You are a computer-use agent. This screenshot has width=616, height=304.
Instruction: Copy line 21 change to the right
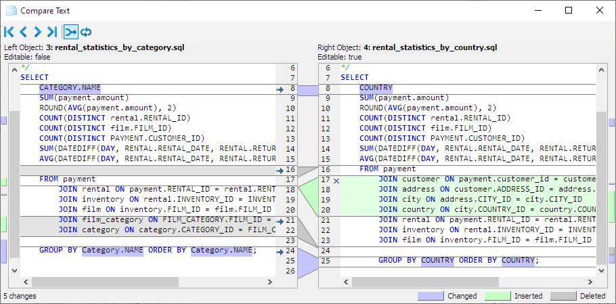click(280, 220)
